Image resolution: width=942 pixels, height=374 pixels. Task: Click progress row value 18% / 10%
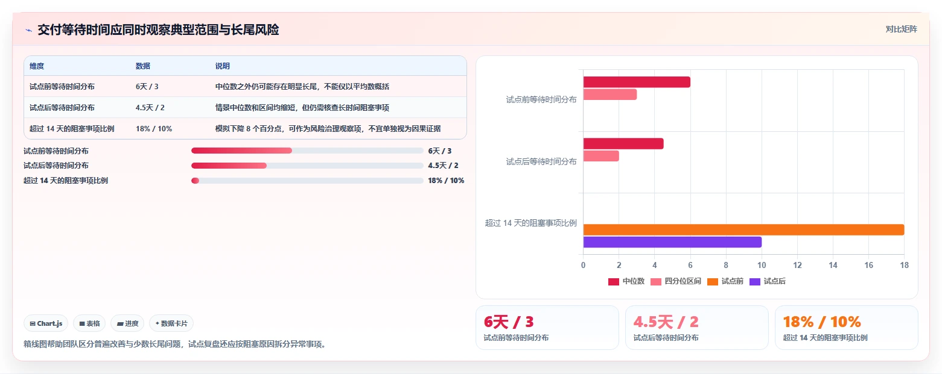click(x=446, y=181)
